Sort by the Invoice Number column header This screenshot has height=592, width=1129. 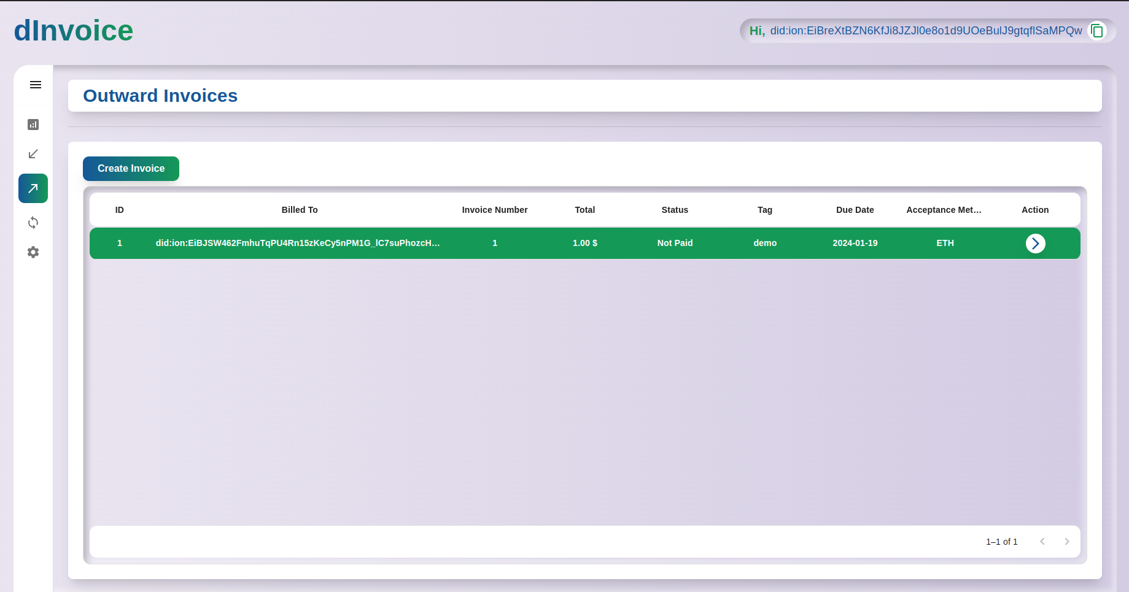coord(495,210)
